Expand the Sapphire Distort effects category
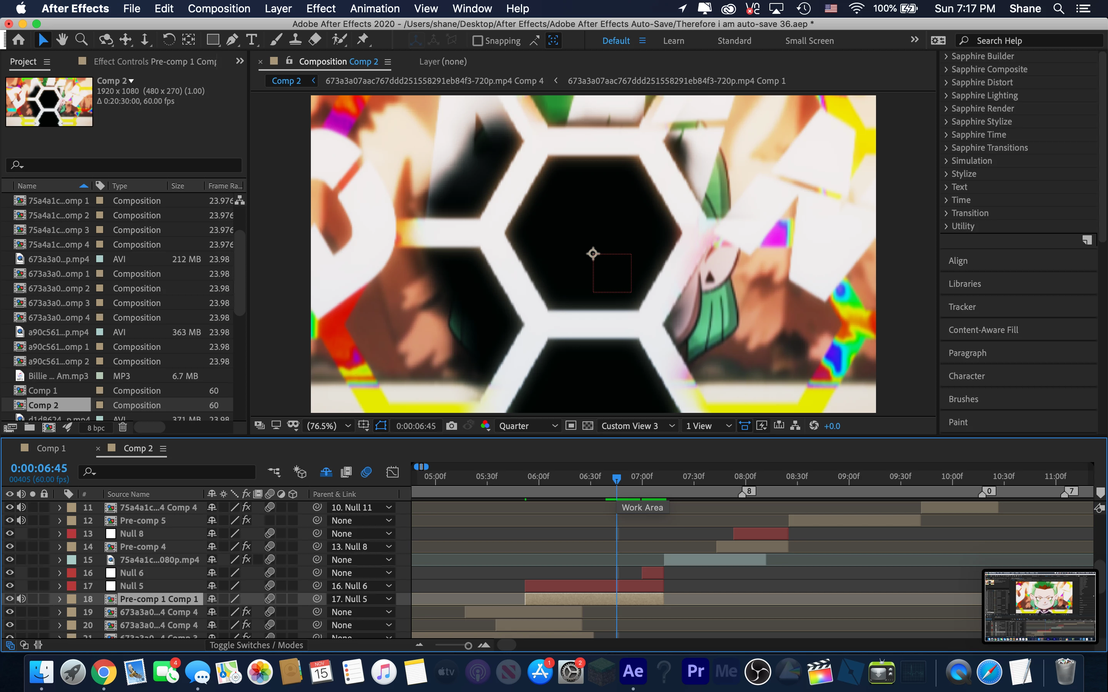 [946, 82]
